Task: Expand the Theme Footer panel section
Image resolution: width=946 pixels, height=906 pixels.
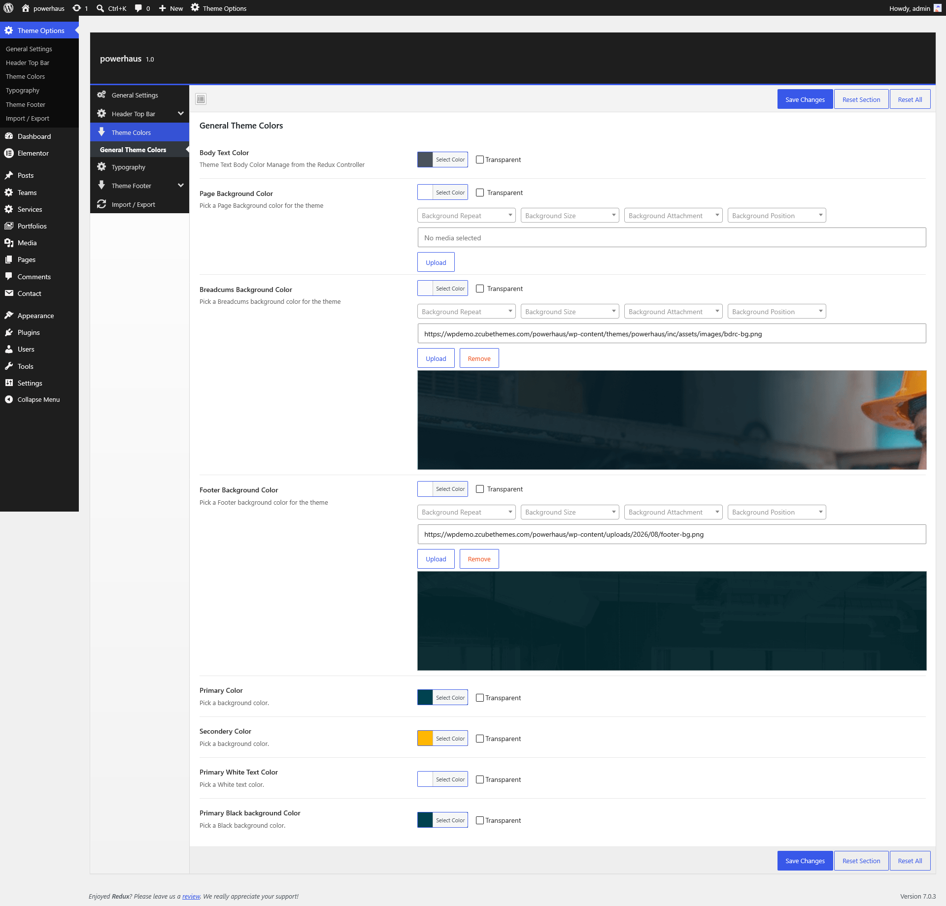Action: 140,186
